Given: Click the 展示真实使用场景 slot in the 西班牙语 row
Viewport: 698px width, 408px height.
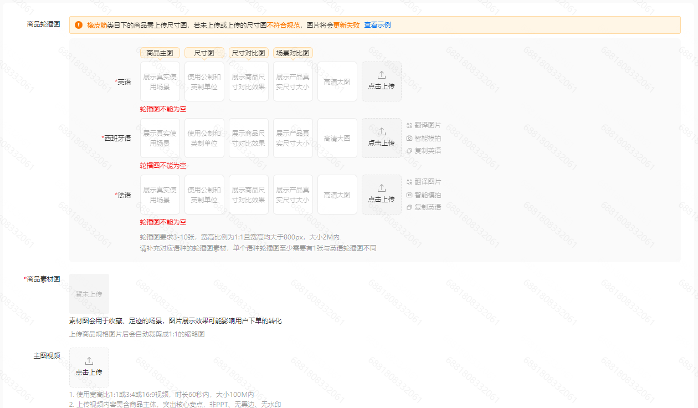Looking at the screenshot, I should (x=160, y=138).
